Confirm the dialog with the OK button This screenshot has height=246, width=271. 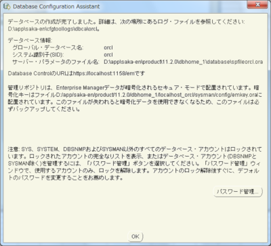pyautogui.click(x=135, y=237)
